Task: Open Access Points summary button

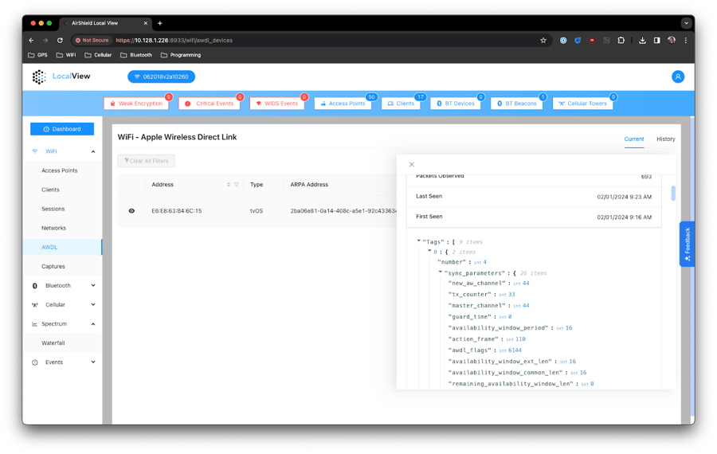Action: tap(343, 104)
